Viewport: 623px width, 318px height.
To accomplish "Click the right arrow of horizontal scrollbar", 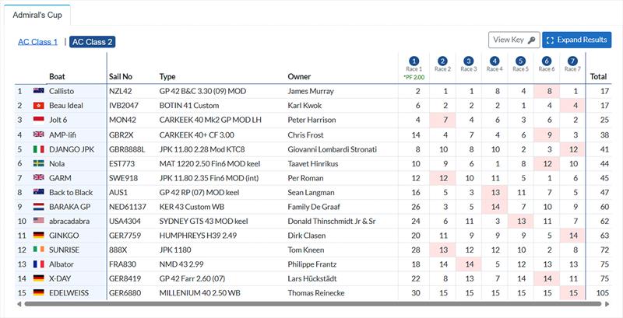I will (x=607, y=304).
